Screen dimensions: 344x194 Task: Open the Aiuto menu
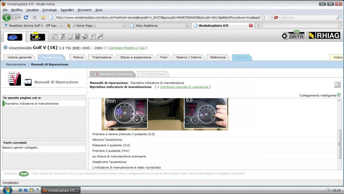coord(99,10)
